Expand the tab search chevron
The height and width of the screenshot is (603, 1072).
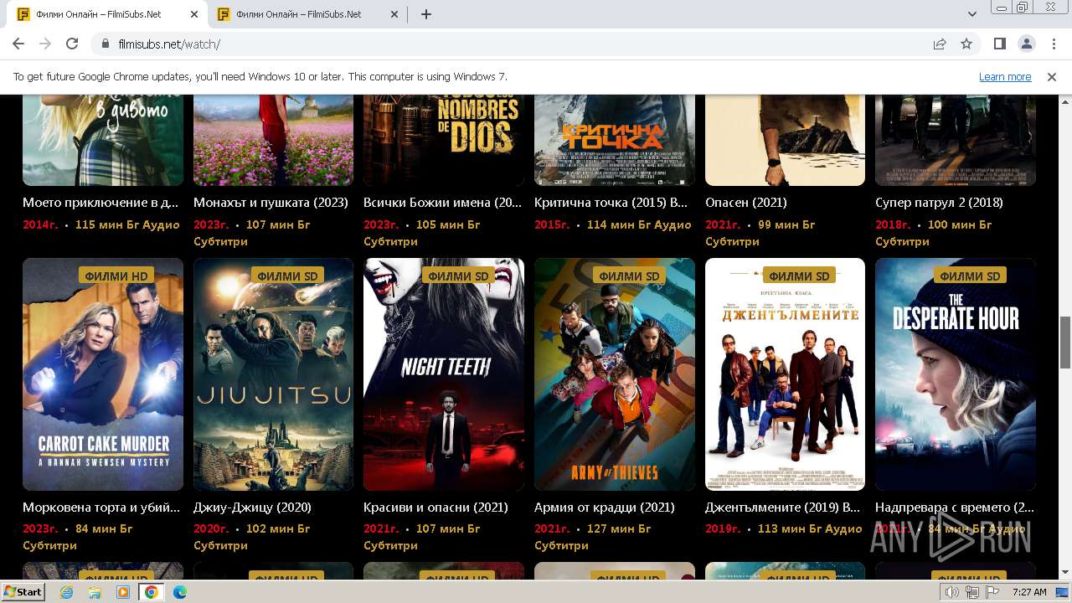(x=972, y=14)
